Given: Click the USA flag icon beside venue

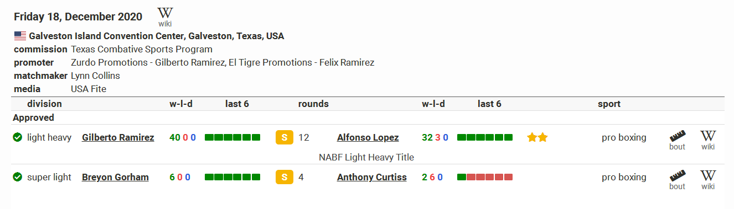Looking at the screenshot, I should (20, 36).
